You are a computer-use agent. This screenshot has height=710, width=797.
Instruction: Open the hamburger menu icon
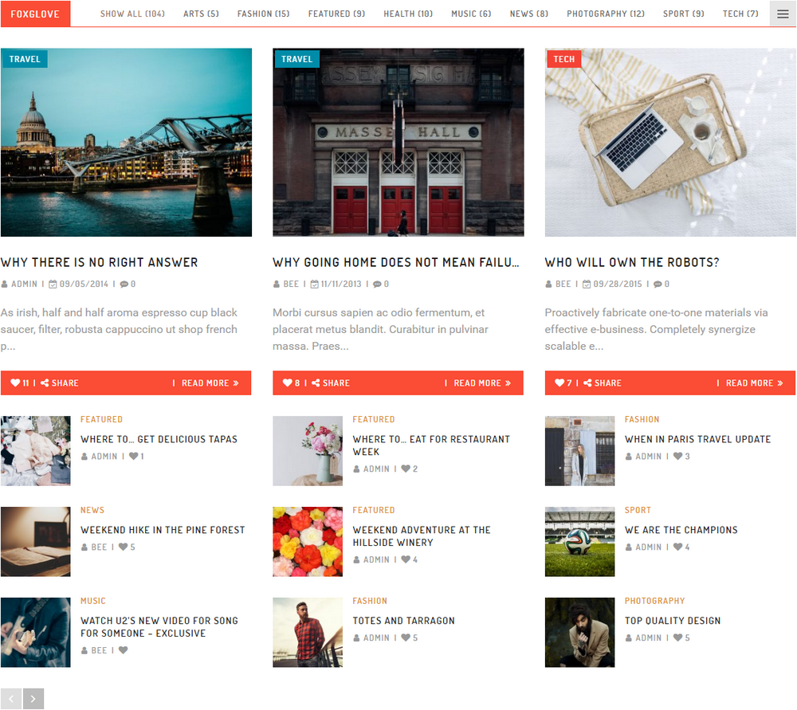783,14
